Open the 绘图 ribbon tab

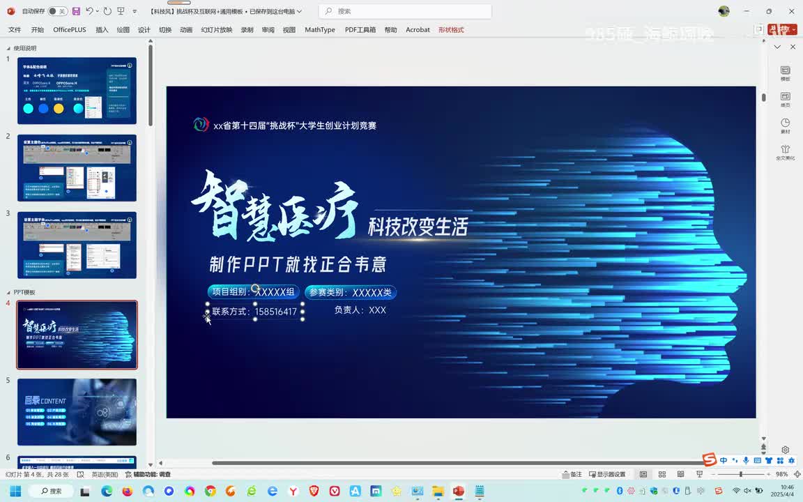coord(123,30)
